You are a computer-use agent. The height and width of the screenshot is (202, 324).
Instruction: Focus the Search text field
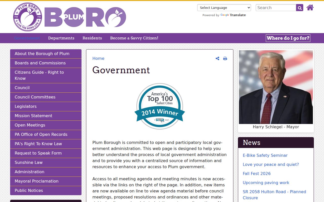tap(276, 8)
